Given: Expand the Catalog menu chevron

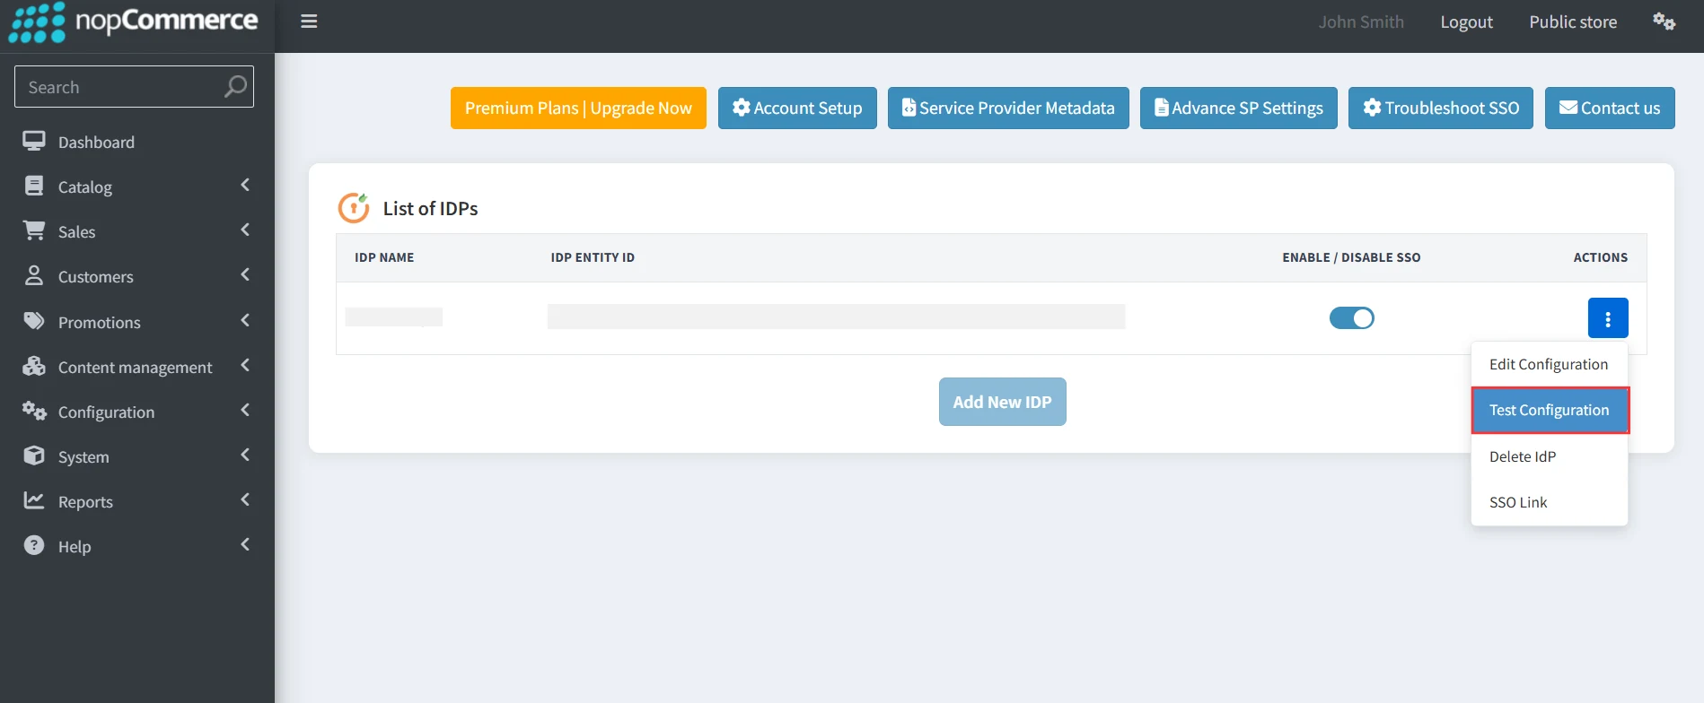Looking at the screenshot, I should [245, 185].
